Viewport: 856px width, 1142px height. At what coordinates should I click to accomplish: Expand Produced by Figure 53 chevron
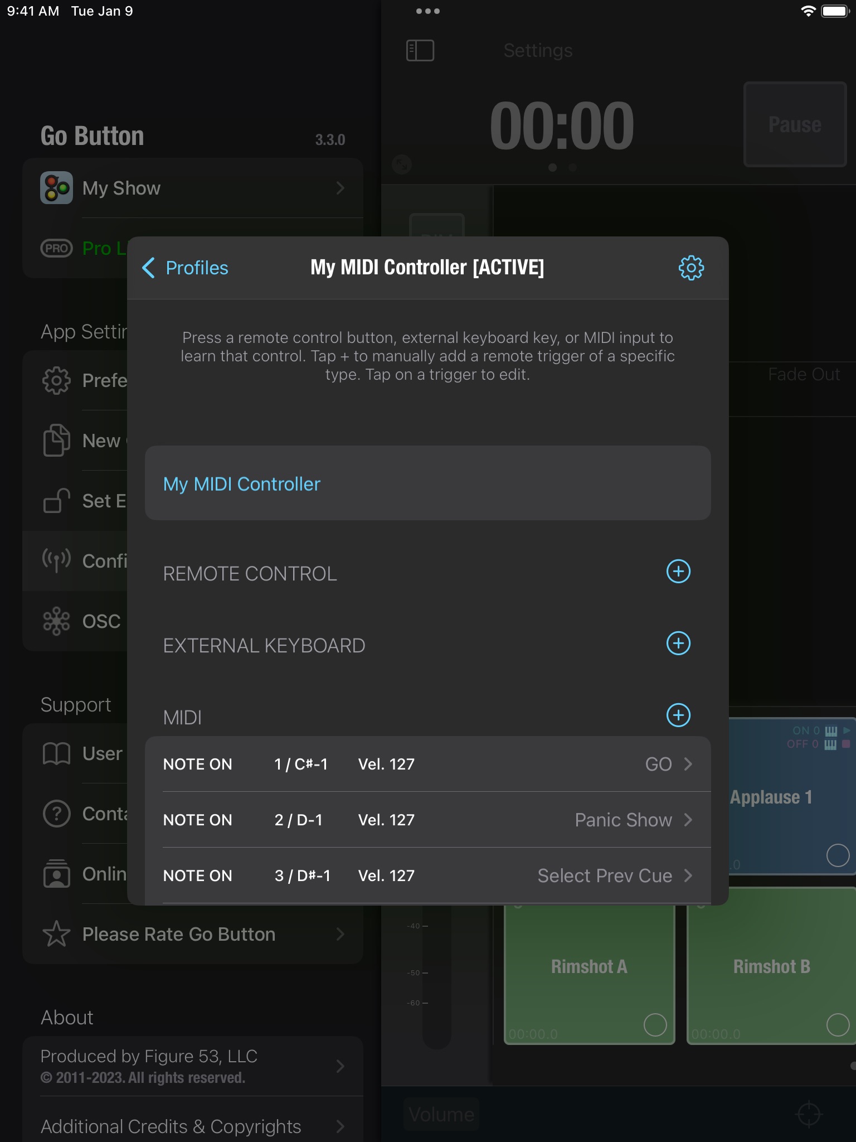pyautogui.click(x=341, y=1066)
